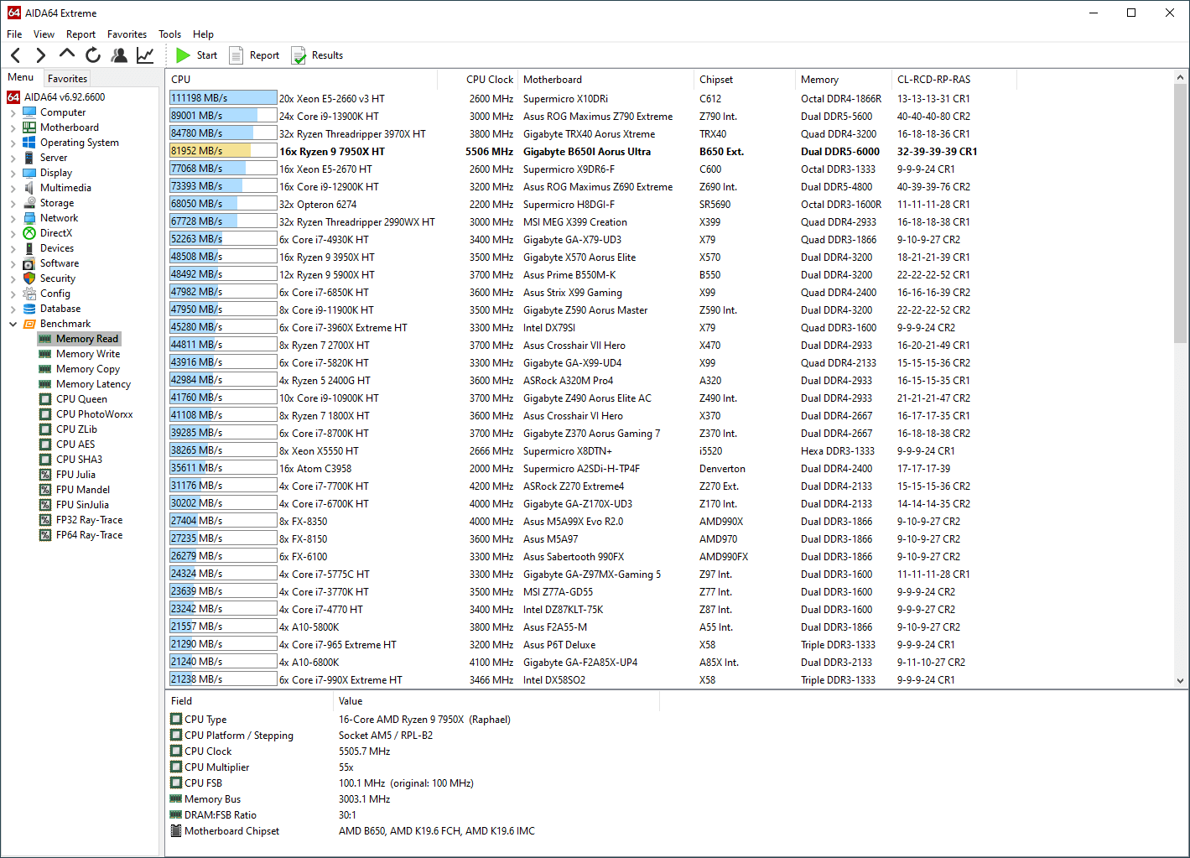Image resolution: width=1190 pixels, height=858 pixels.
Task: Click the Back navigation arrow
Action: coord(16,55)
